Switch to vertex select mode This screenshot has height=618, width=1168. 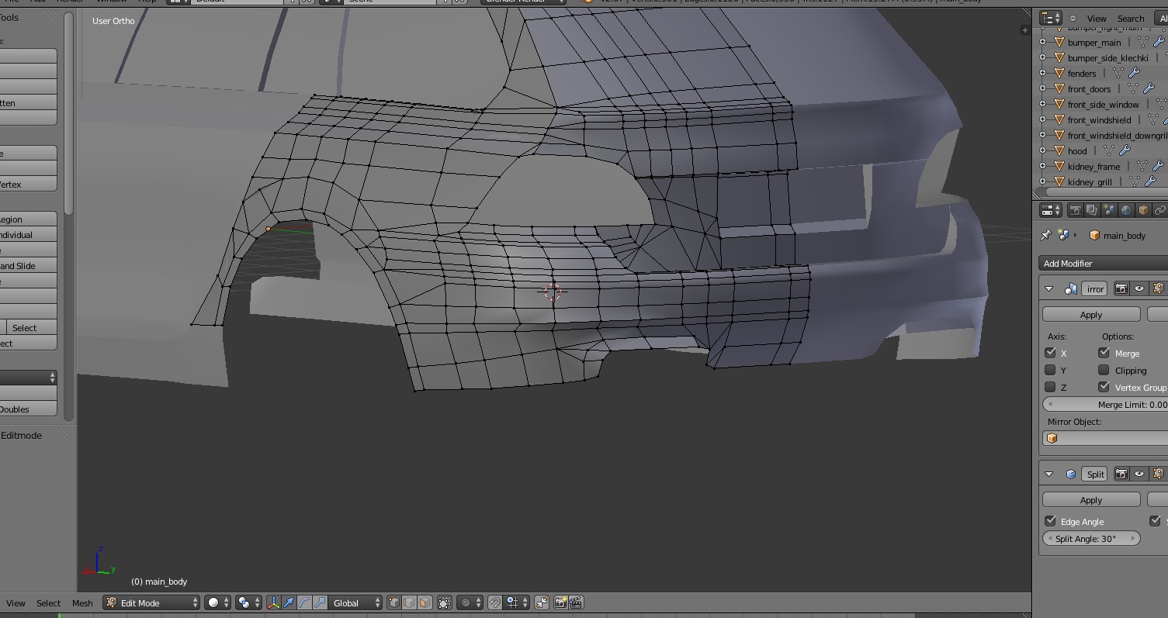click(x=393, y=602)
